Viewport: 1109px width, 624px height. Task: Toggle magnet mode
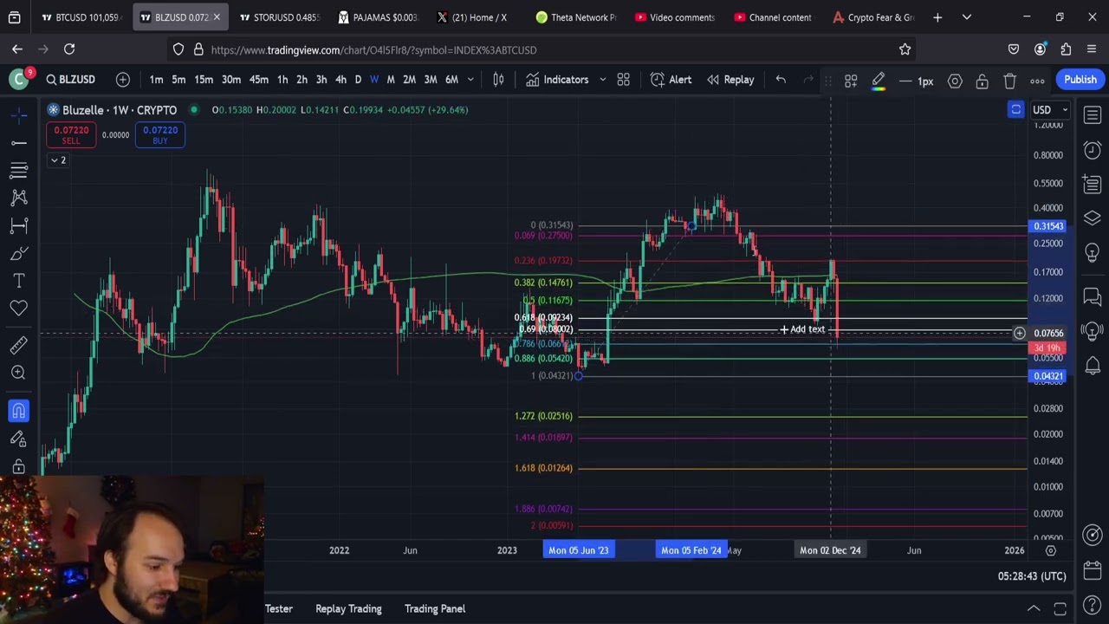[18, 411]
